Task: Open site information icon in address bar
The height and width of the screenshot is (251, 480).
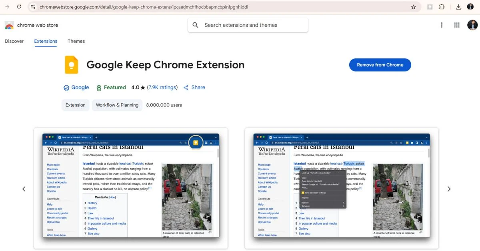Action: pyautogui.click(x=33, y=7)
